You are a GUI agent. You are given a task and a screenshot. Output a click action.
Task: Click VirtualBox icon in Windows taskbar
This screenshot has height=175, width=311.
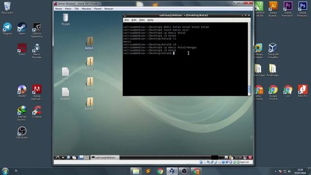172,171
